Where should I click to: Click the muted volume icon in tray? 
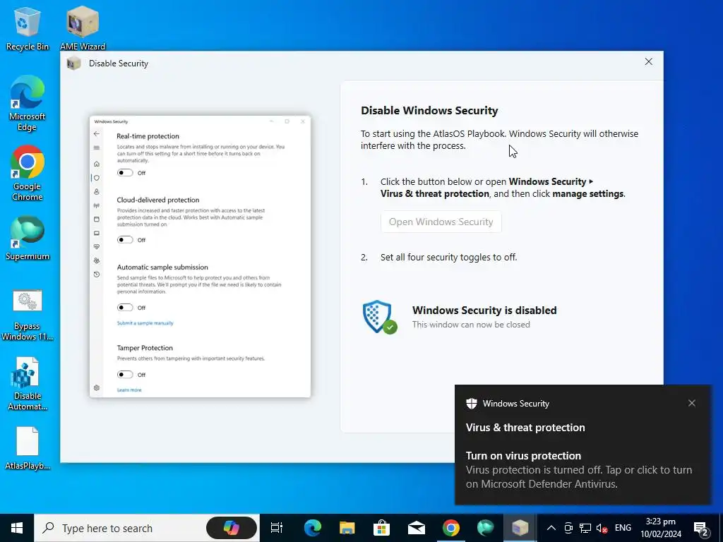(602, 528)
